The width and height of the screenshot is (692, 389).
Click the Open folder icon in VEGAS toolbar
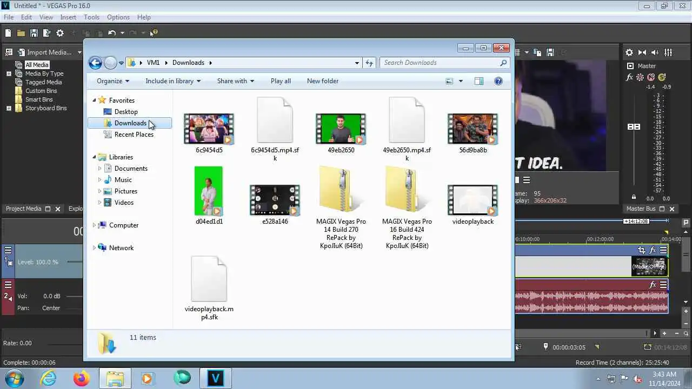tap(21, 33)
